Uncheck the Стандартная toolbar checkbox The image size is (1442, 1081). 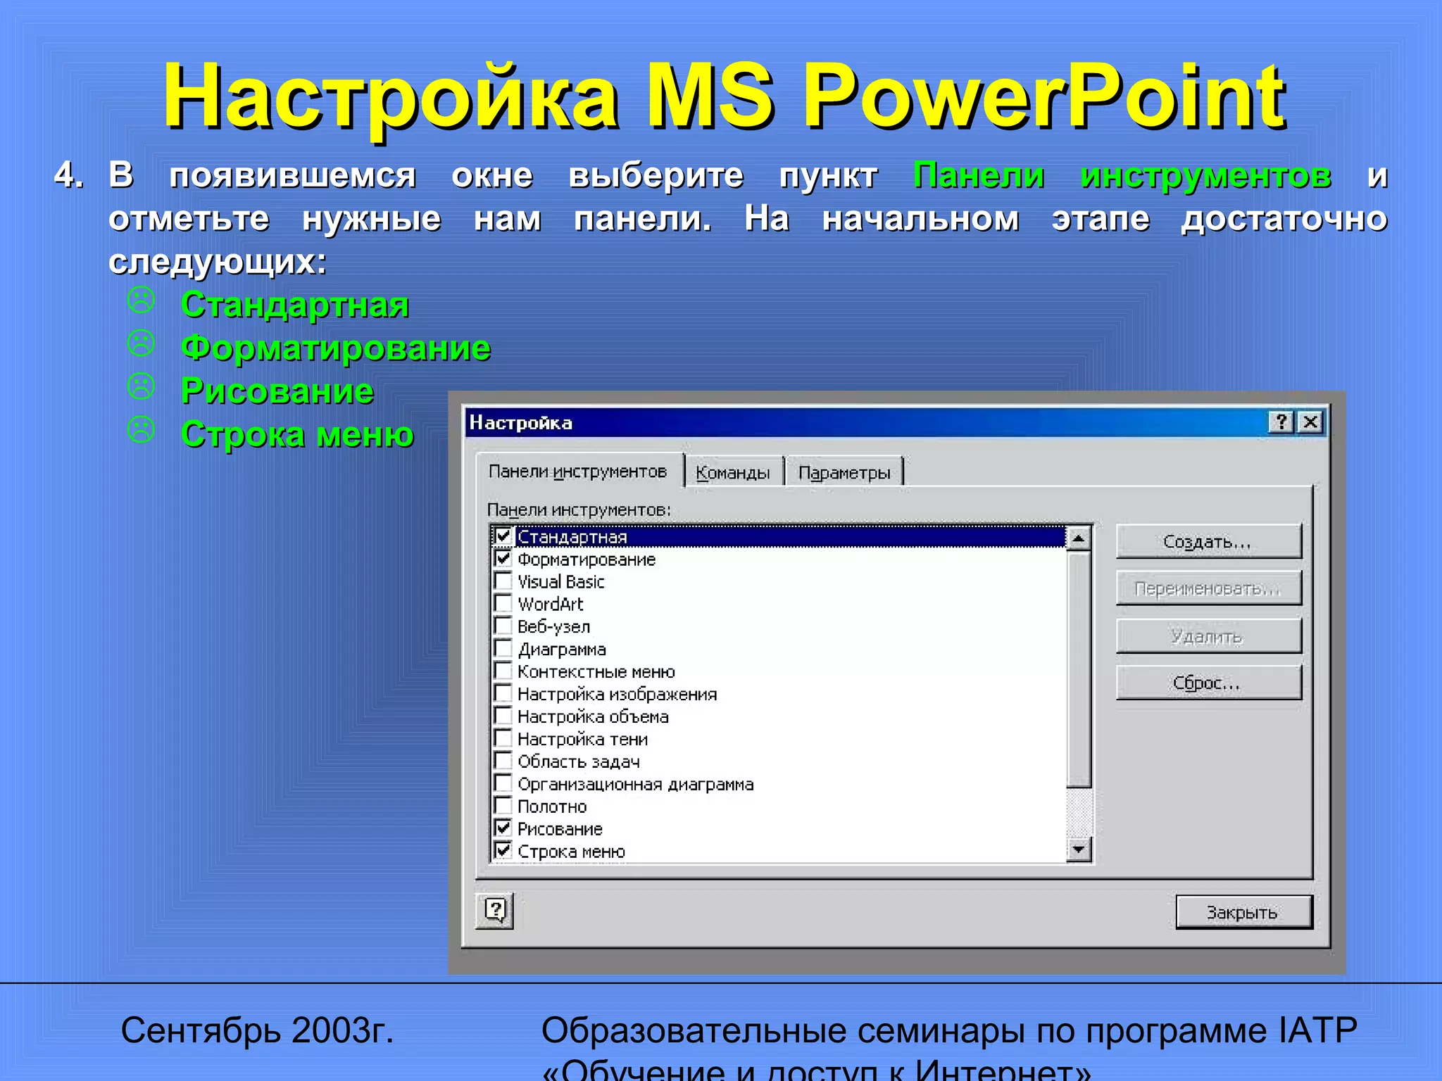point(503,536)
